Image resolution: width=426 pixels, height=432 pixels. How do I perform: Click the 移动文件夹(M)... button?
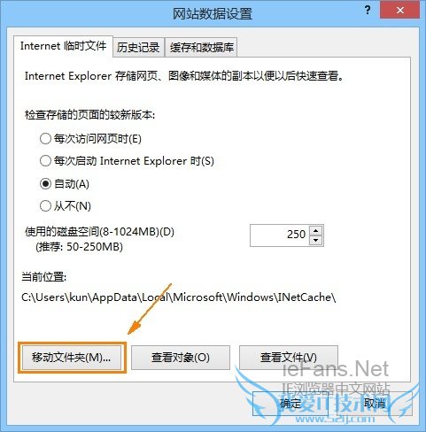[72, 358]
